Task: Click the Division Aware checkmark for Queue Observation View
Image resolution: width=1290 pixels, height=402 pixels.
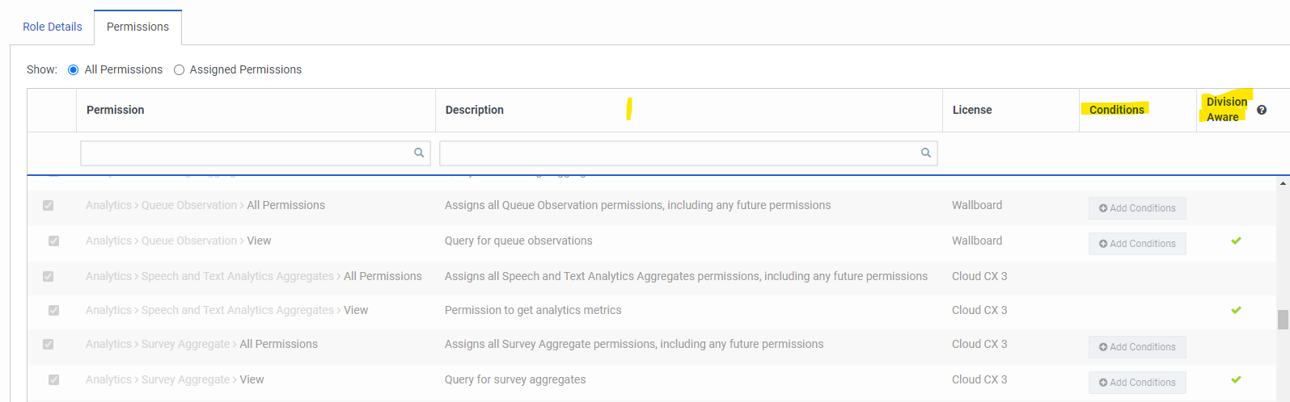Action: click(x=1236, y=241)
